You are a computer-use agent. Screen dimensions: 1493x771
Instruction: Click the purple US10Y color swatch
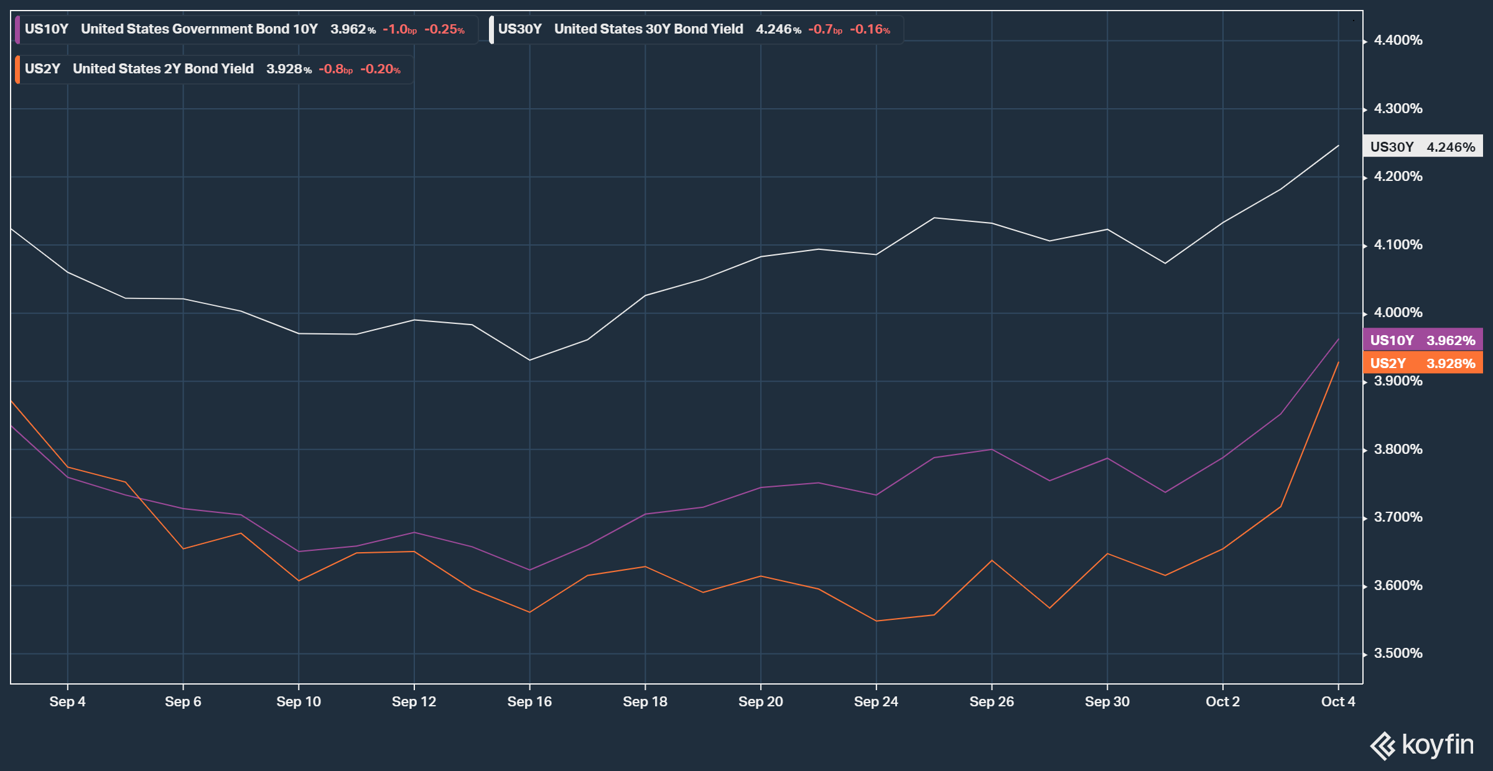coord(17,29)
